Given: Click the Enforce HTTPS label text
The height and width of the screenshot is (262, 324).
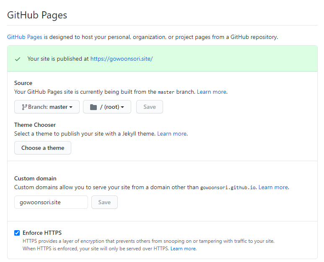Looking at the screenshot, I should click(x=42, y=233).
